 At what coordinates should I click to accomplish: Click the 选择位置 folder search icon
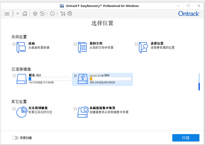(x=143, y=48)
